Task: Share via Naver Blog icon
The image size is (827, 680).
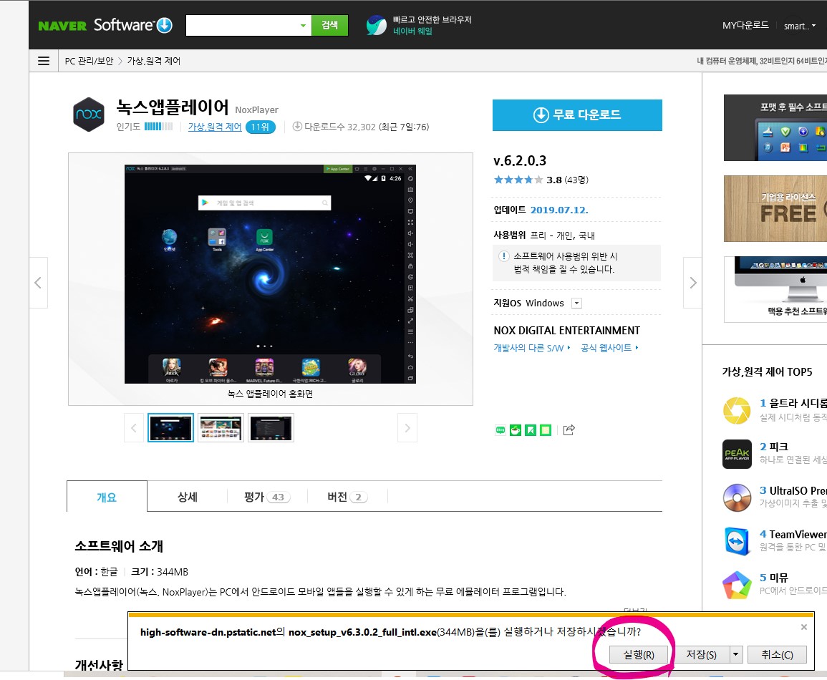Action: pos(500,430)
